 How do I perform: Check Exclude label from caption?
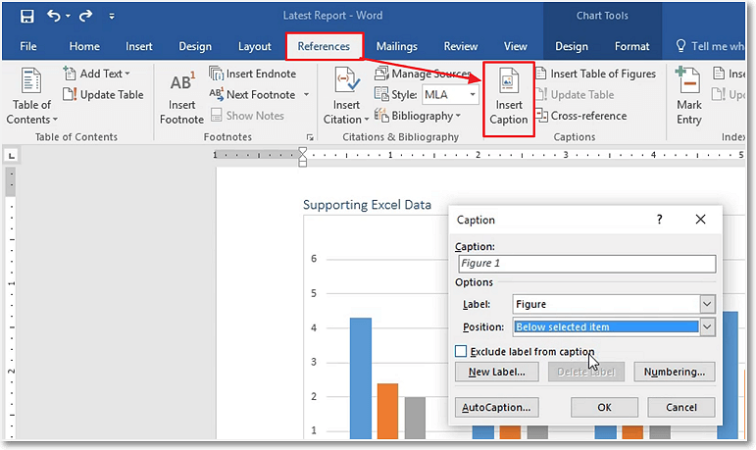click(461, 351)
